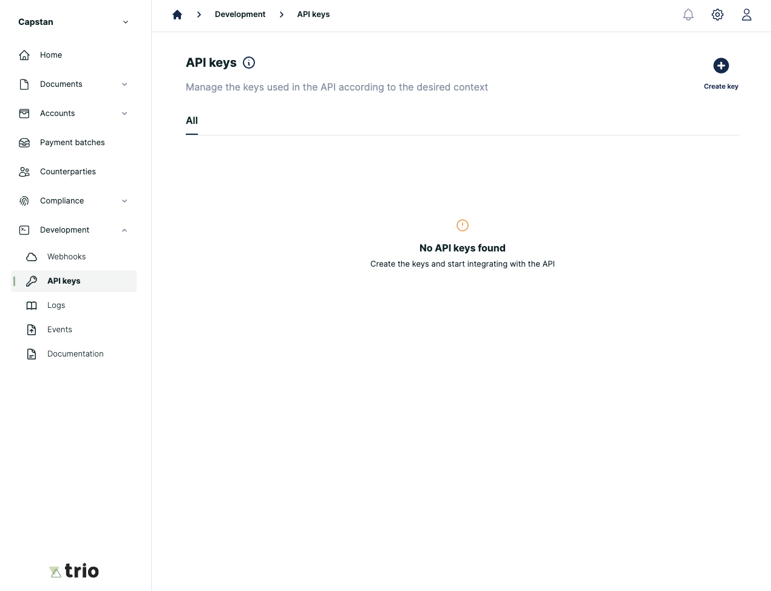This screenshot has width=771, height=591.
Task: Expand the Compliance chevron
Action: (x=124, y=201)
